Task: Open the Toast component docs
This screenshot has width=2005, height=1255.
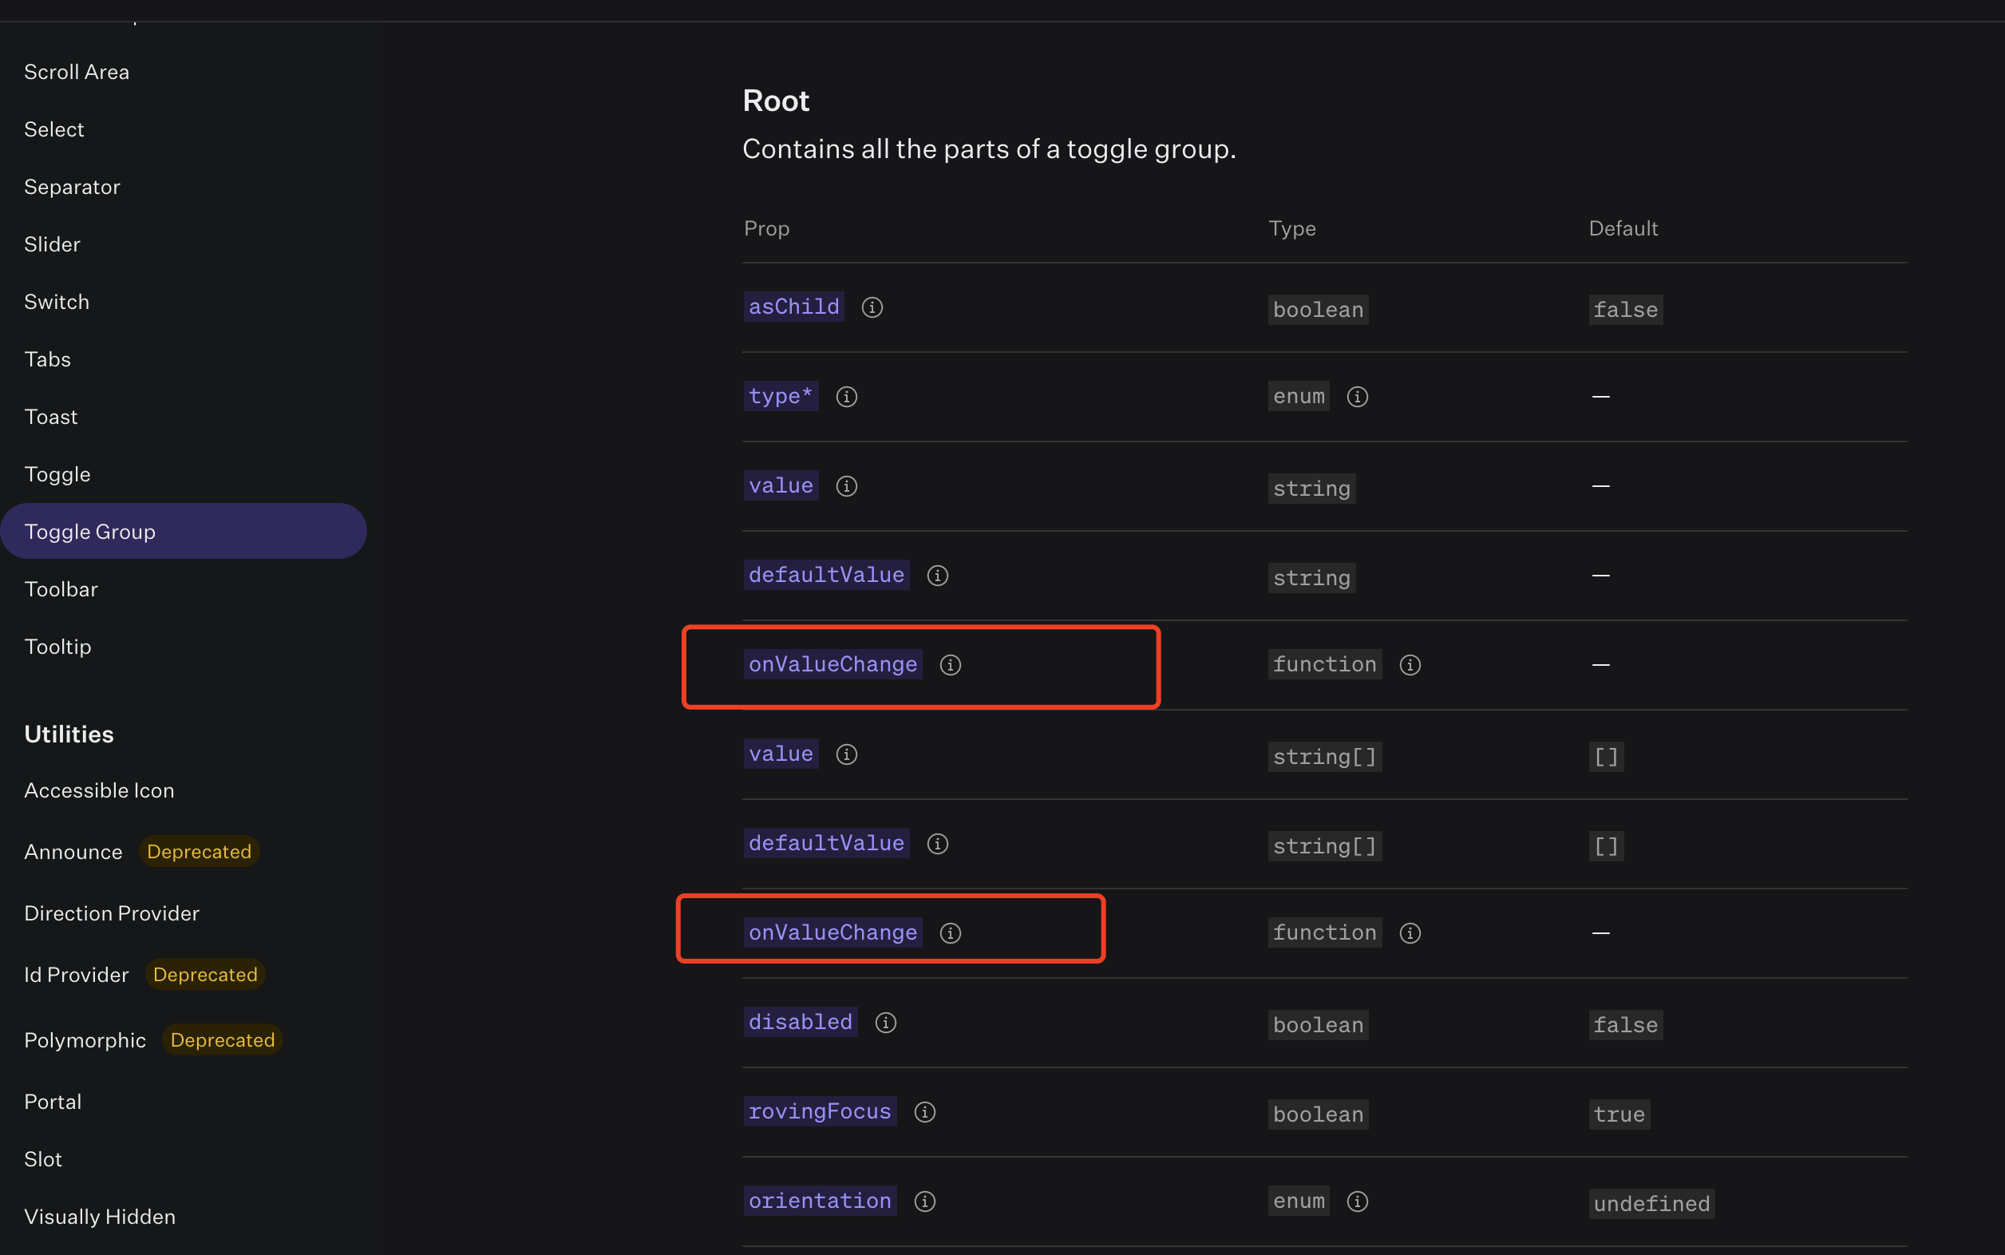Action: coord(49,416)
